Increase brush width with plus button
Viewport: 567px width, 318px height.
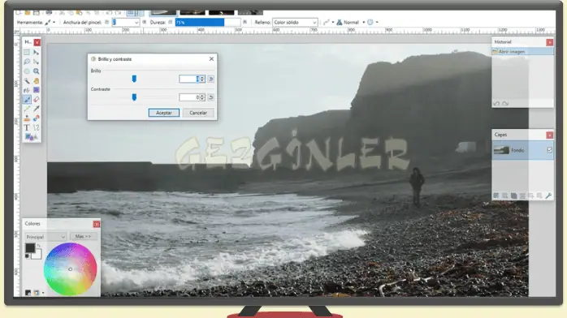tap(145, 23)
